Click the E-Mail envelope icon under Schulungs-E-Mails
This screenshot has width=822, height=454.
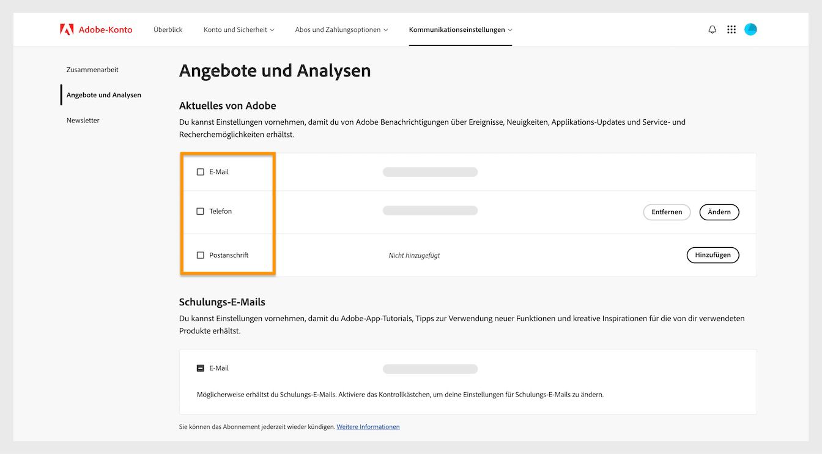point(200,368)
